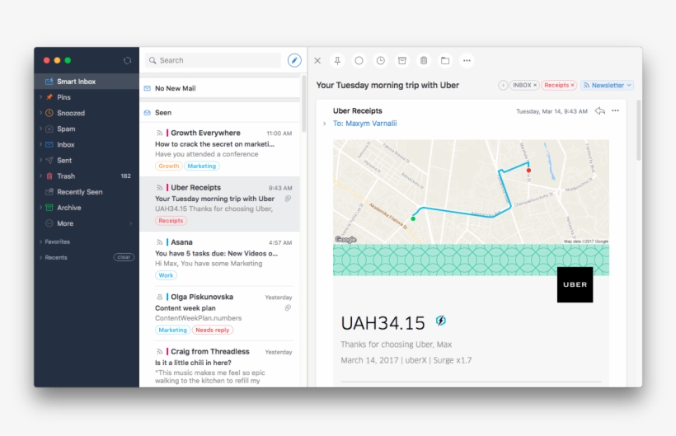Screen dimensions: 676x436
Task: Mark email unread with circle icon
Action: [x=359, y=60]
